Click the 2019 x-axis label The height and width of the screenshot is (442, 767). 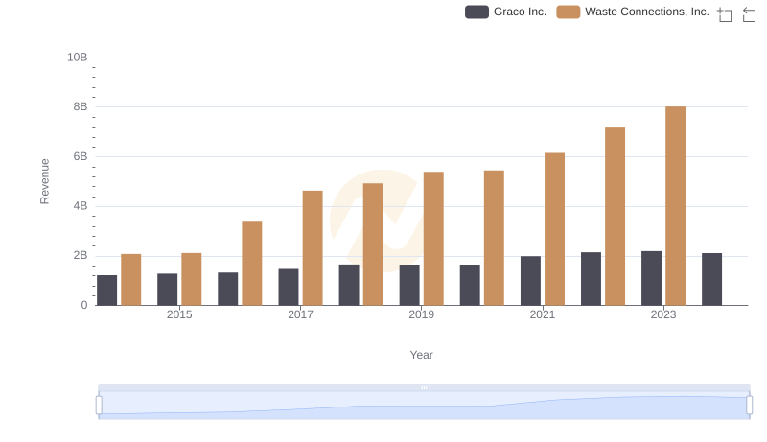421,314
